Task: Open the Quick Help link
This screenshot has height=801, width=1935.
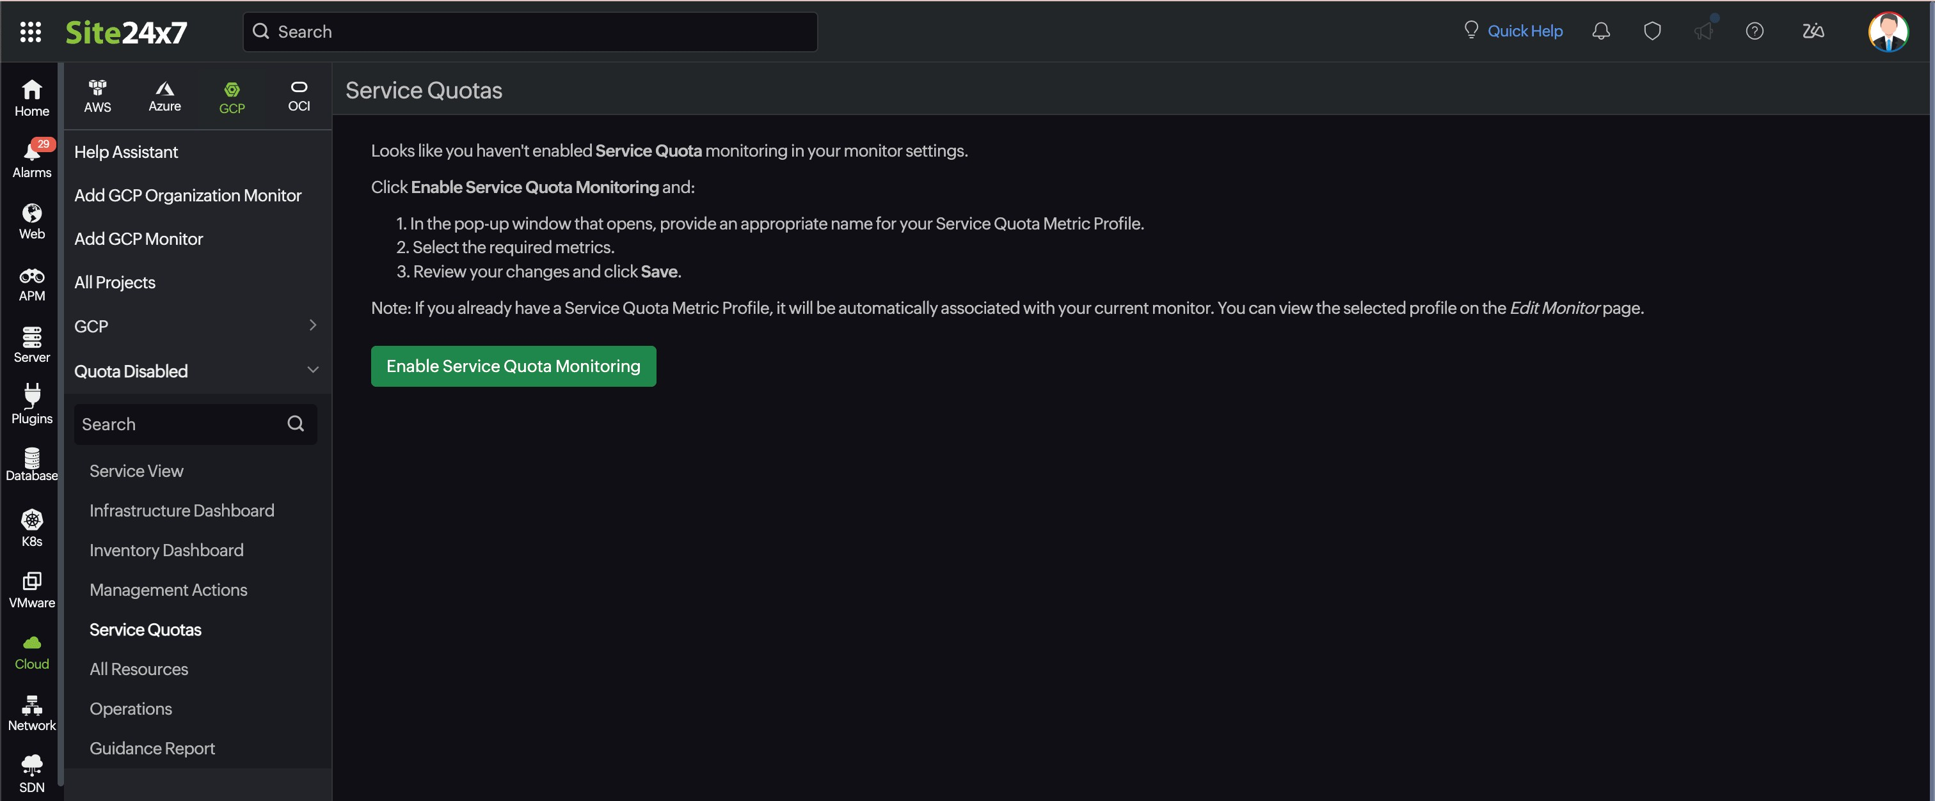Action: coord(1524,31)
